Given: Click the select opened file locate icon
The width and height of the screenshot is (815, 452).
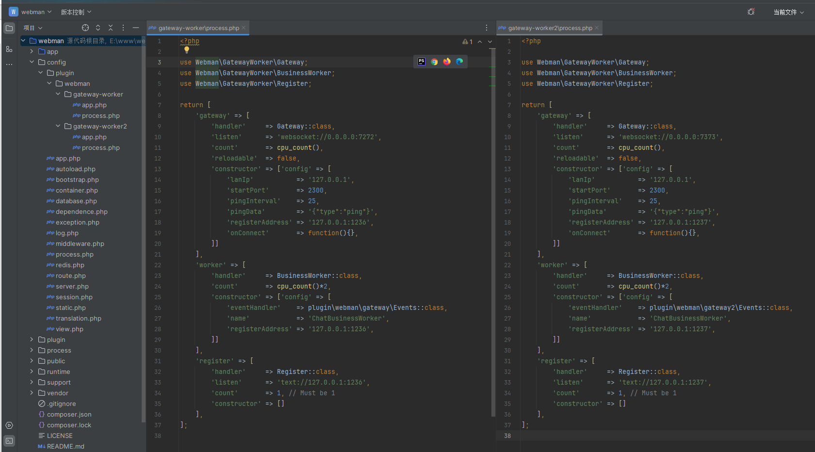Looking at the screenshot, I should point(85,28).
